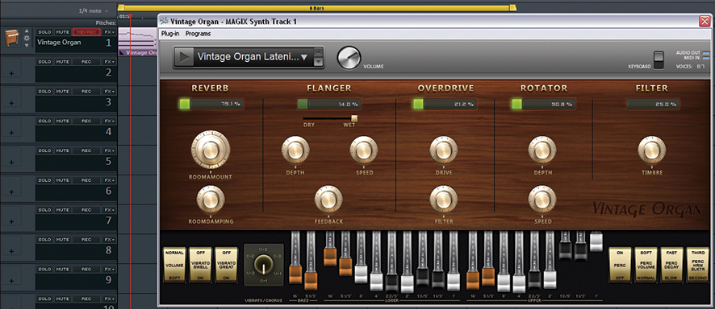Viewport: 715px width, 309px height.
Task: Click the Flanger Depth knob
Action: coord(295,150)
